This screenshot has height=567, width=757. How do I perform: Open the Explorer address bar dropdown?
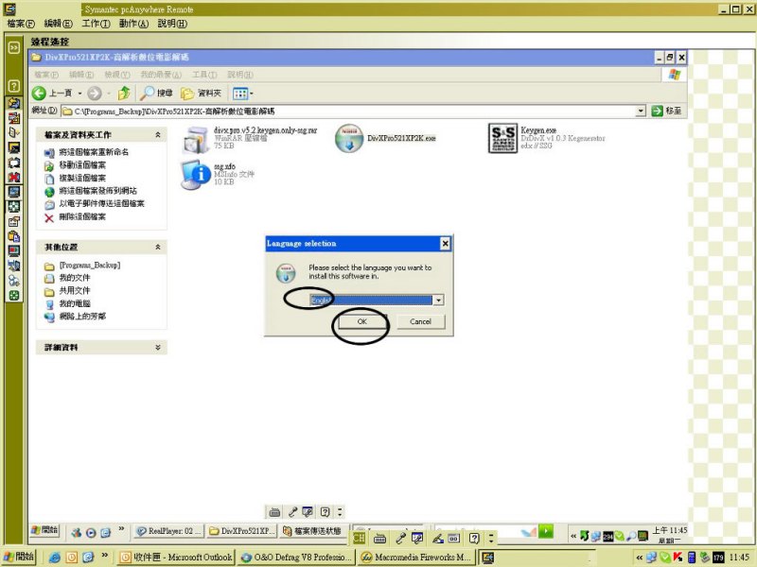[642, 111]
